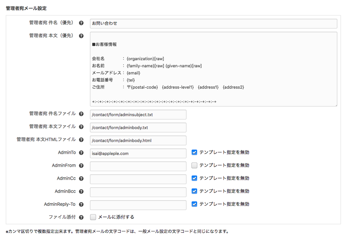This screenshot has width=347, height=242.
Task: Click inside the 管理者宛 本文（優先） textarea
Action: [213, 70]
